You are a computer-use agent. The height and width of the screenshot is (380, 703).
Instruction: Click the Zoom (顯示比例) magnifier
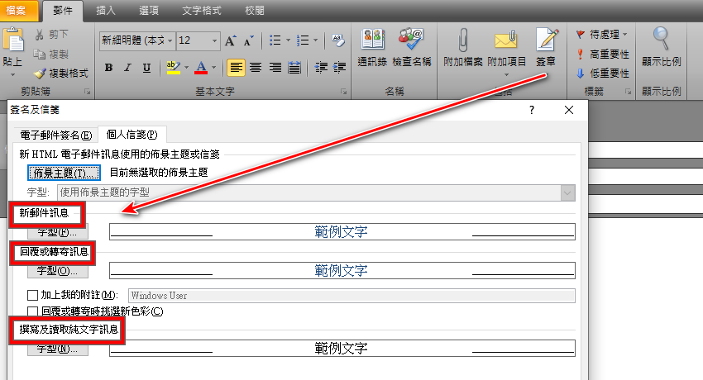[662, 47]
